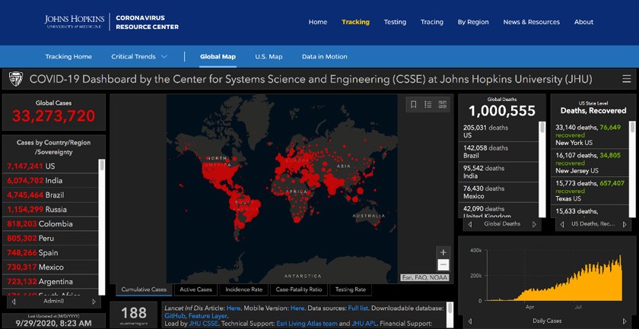The width and height of the screenshot is (639, 329).
Task: Click left arrow beside US Deaths, Rec...
Action: click(x=562, y=224)
